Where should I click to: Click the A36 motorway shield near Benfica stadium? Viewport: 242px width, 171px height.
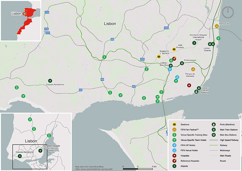[142, 59]
